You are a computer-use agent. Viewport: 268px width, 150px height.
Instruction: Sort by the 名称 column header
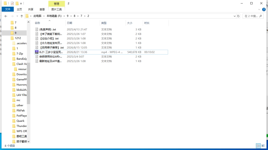38,23
